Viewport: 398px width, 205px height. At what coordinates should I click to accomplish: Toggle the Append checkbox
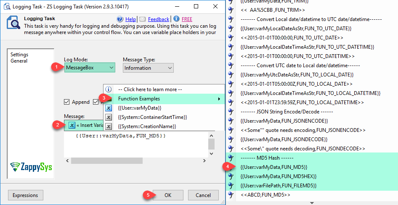pos(67,102)
